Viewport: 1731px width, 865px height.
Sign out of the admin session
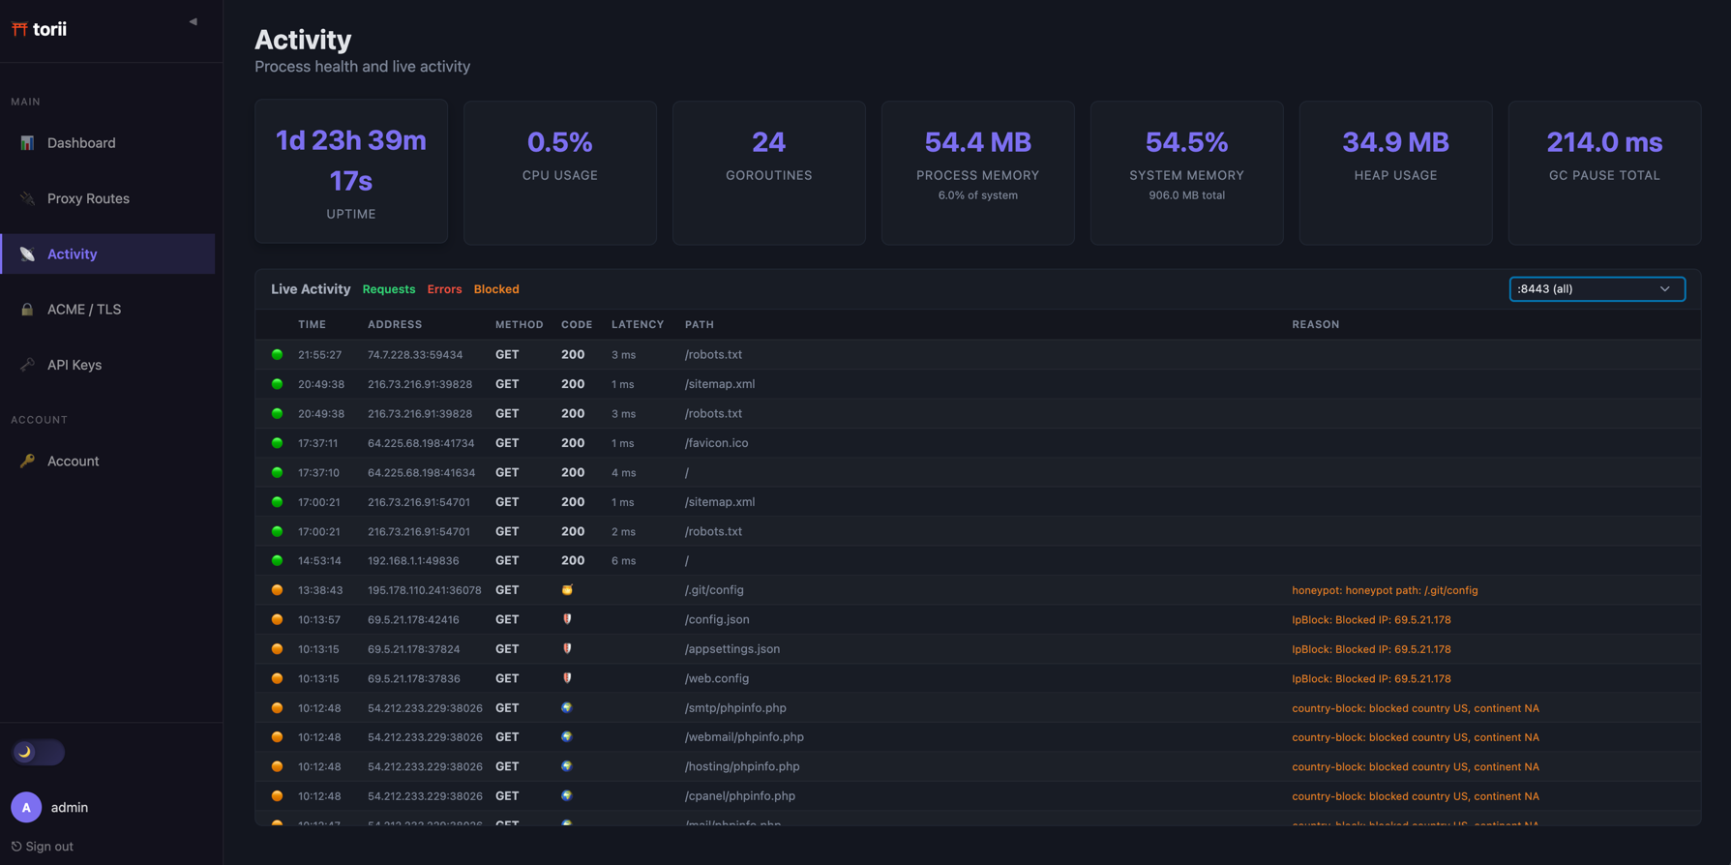(x=42, y=847)
